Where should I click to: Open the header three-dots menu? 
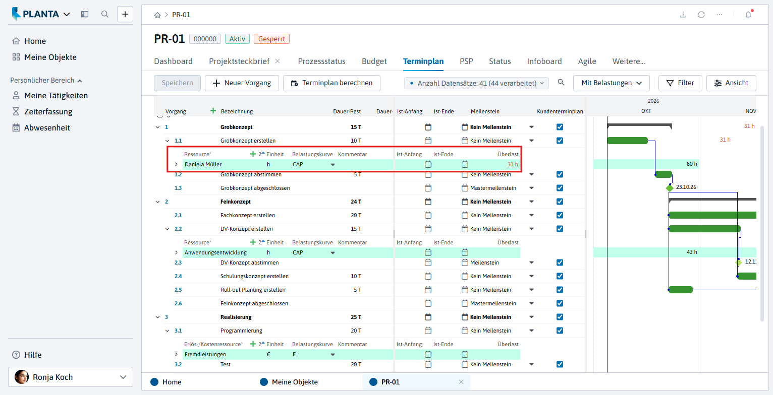tap(720, 15)
